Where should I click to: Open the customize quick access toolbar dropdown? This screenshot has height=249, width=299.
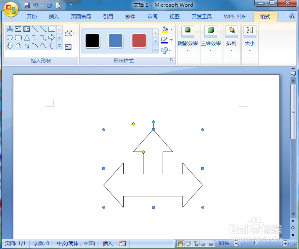pos(71,5)
